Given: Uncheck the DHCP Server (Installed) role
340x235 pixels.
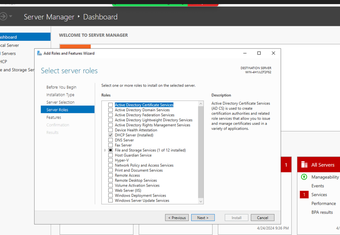Looking at the screenshot, I should (x=110, y=135).
